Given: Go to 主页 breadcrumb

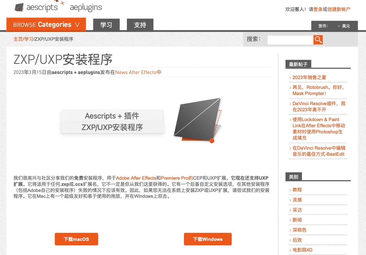Looking at the screenshot, I should click(x=18, y=39).
